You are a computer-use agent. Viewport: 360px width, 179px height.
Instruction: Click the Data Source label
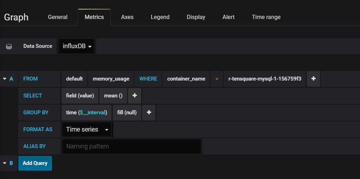tap(38, 46)
